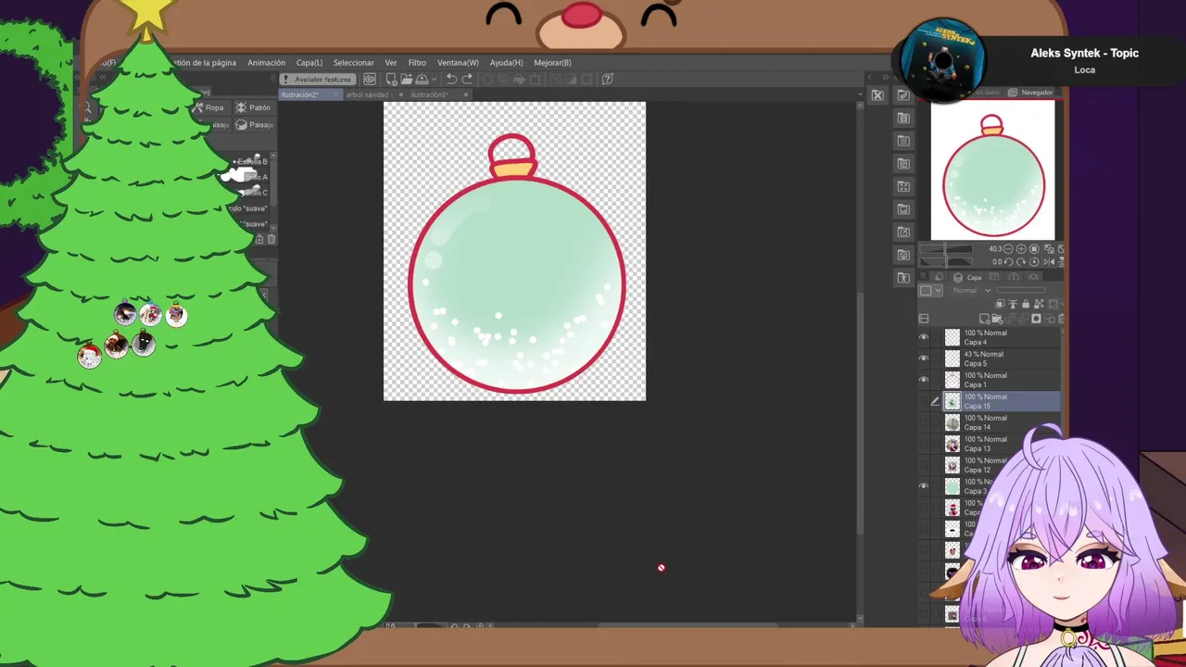Open the layer color dropdown arrow
Image resolution: width=1186 pixels, height=667 pixels.
pos(938,290)
